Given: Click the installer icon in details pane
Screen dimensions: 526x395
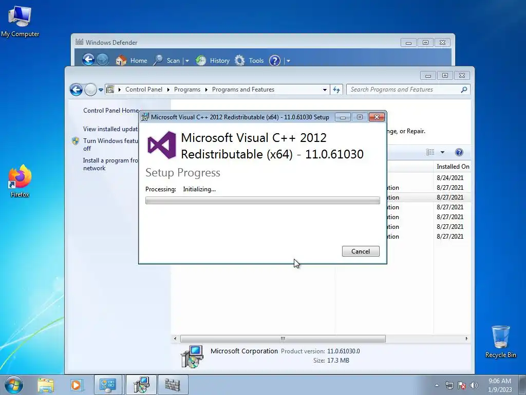Looking at the screenshot, I should click(192, 356).
